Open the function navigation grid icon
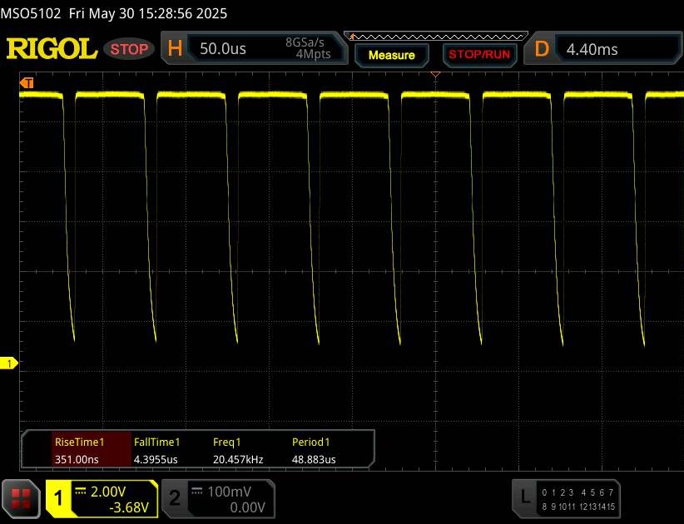The height and width of the screenshot is (524, 684). pos(22,498)
